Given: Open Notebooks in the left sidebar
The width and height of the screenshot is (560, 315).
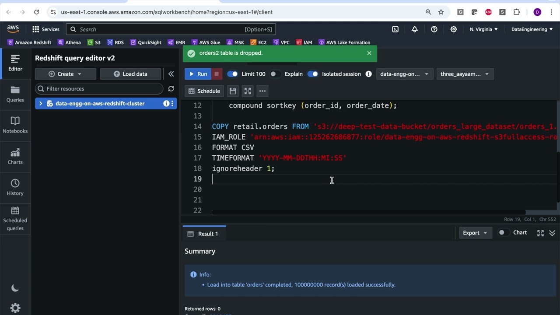Looking at the screenshot, I should pos(15,125).
